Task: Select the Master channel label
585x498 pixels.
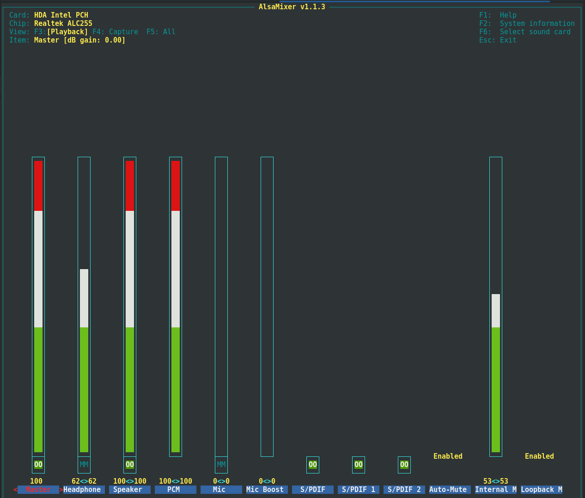Action: 38,490
